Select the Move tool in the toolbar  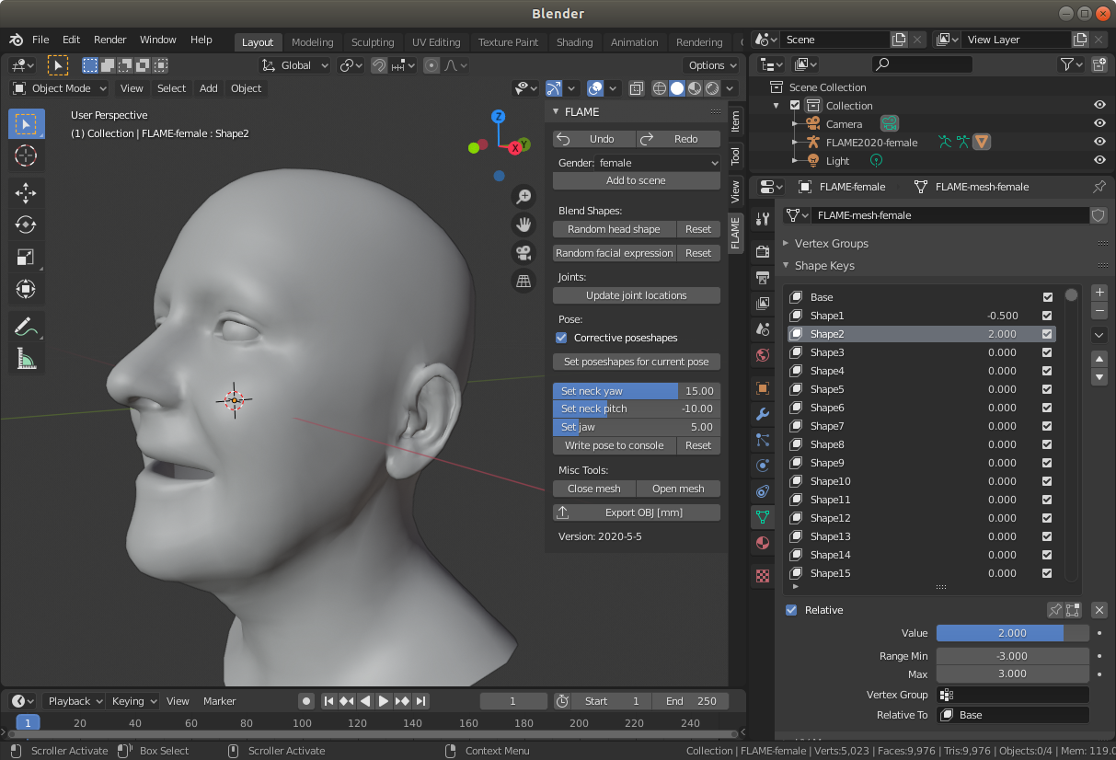coord(26,191)
